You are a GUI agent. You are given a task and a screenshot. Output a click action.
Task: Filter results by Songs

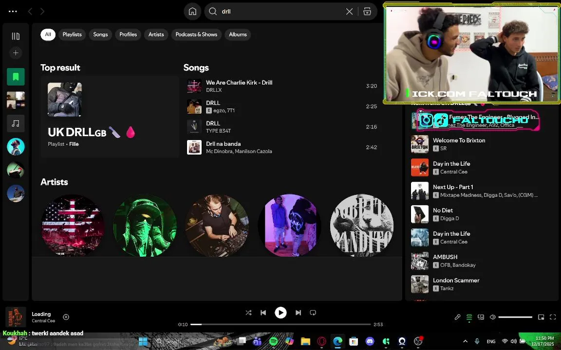click(x=100, y=35)
